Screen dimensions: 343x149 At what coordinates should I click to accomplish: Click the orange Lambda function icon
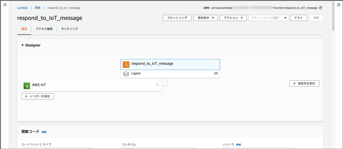tap(126, 64)
